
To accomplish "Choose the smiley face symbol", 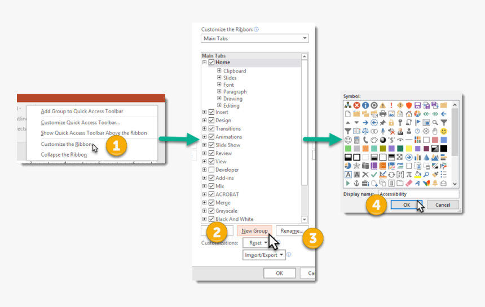I will [444, 131].
